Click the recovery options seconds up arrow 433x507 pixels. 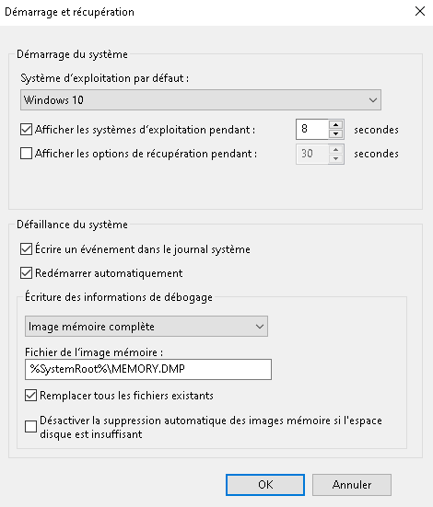tap(336, 149)
